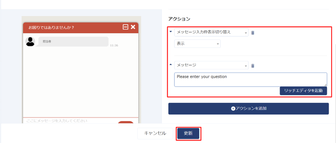Click the 更新 button
Screen dimensions: 336x143
(188, 134)
